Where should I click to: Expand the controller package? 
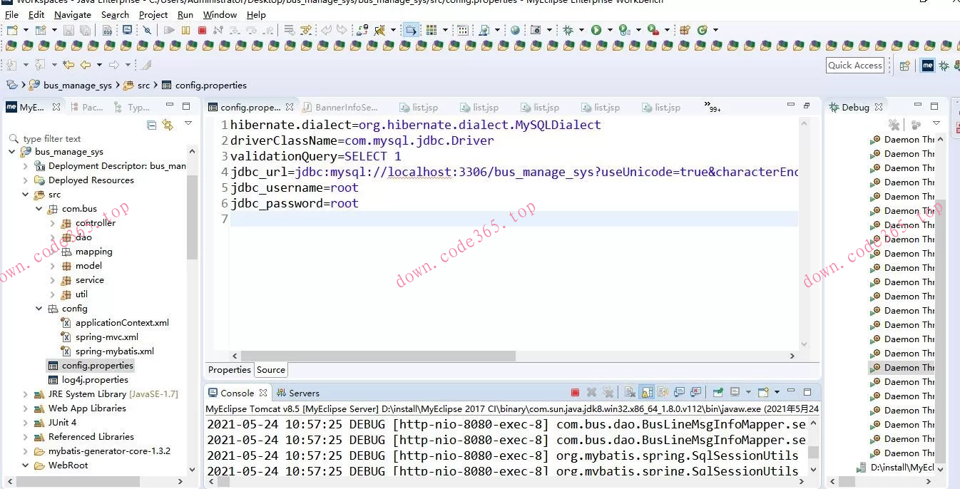pos(53,223)
